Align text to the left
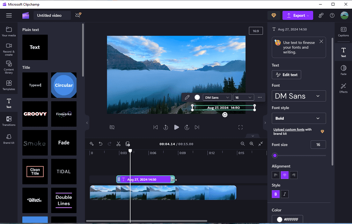Viewport: 352px width, 224px height. pos(276,175)
